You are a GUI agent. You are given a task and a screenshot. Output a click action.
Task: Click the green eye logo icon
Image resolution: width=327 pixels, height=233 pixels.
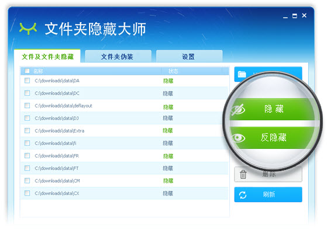click(28, 29)
